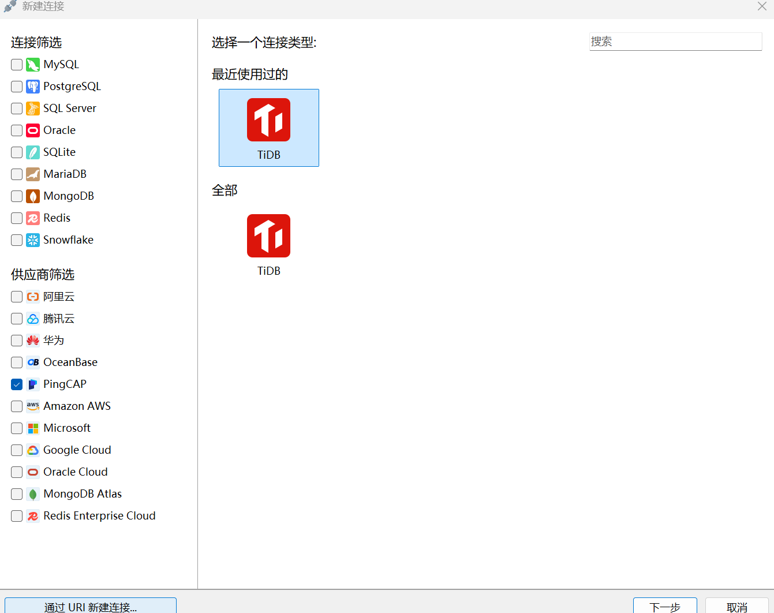This screenshot has height=613, width=774.
Task: Enable the Oracle Cloud checkbox
Action: tap(17, 472)
